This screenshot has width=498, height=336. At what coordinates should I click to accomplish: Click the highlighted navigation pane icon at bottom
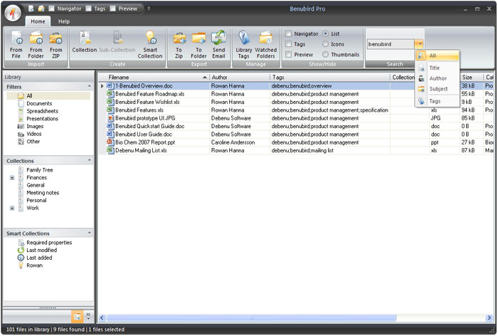pyautogui.click(x=77, y=316)
